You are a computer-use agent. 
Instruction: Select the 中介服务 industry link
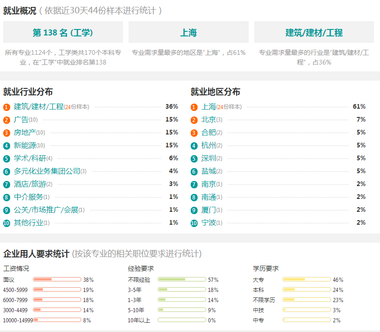click(x=29, y=197)
